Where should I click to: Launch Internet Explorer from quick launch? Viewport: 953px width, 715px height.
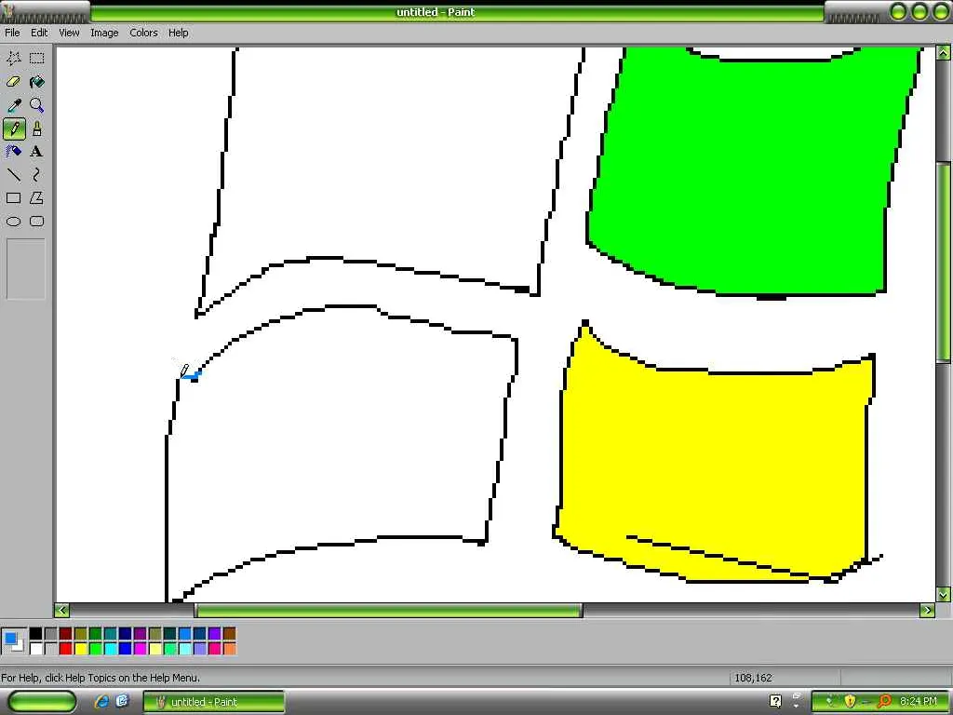click(x=101, y=702)
